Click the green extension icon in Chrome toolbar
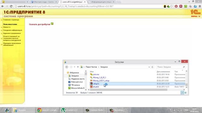The height and width of the screenshot is (113, 202). coord(186,6)
